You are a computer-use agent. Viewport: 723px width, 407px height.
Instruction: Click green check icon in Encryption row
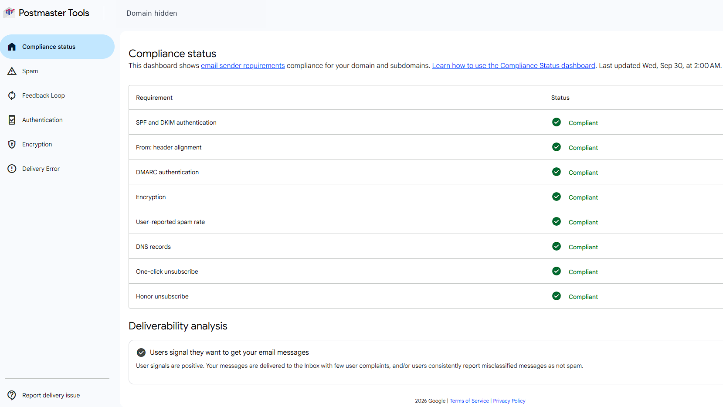[x=557, y=197]
